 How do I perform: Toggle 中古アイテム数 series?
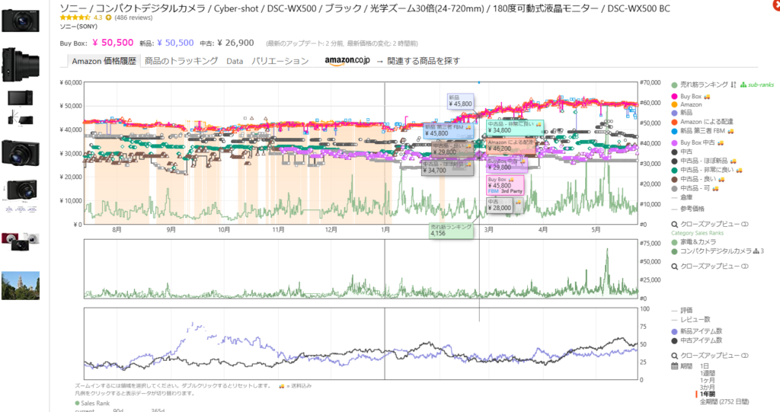click(x=696, y=340)
